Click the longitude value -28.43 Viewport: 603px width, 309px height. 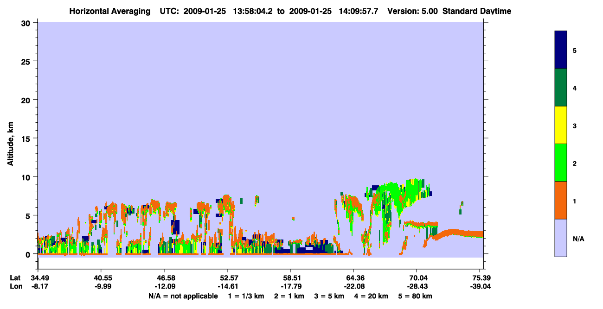(x=417, y=286)
